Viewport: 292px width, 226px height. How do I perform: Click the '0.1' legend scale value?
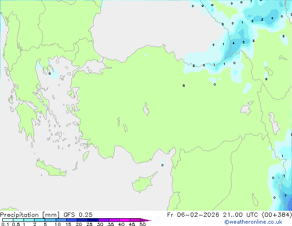point(5,224)
